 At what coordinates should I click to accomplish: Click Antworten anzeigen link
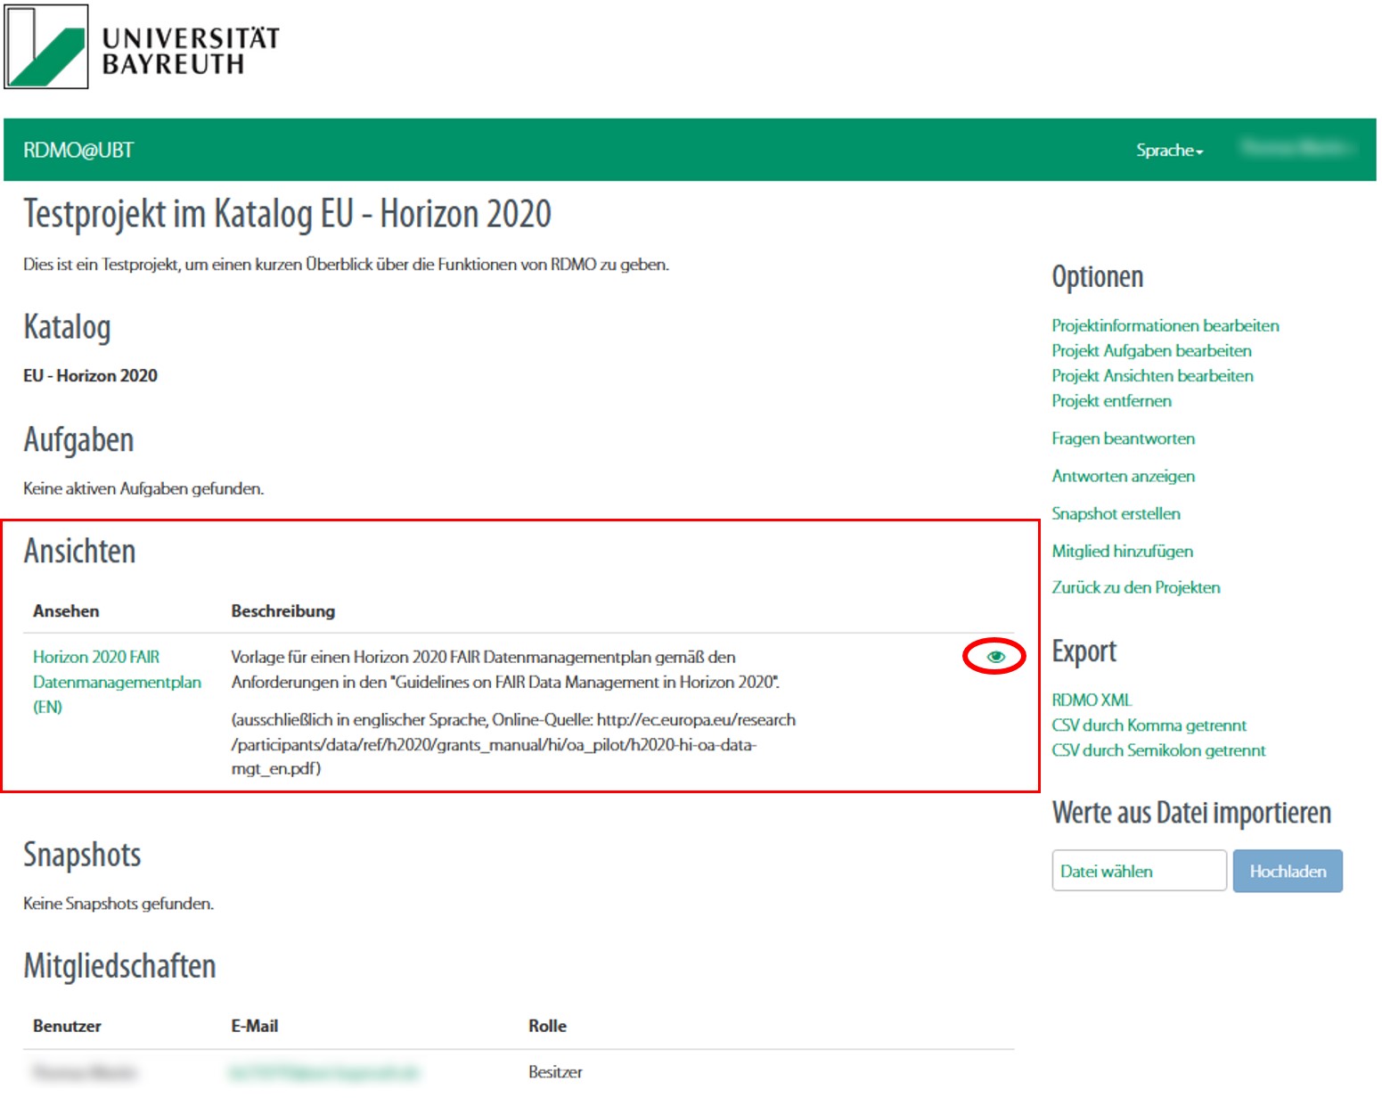[1123, 475]
